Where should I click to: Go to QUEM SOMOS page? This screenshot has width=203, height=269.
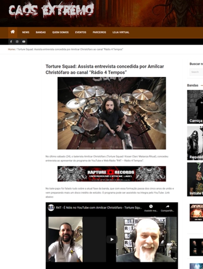coord(60,32)
